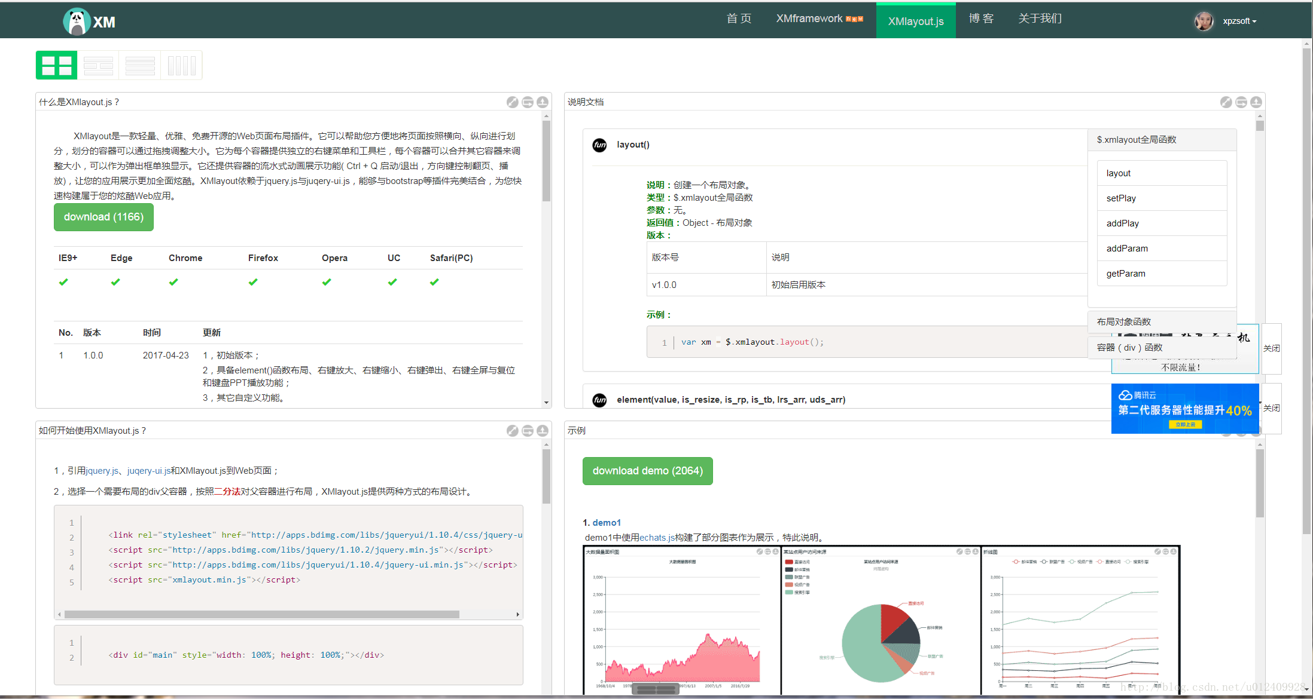This screenshot has height=699, width=1313.
Task: Select getParam in the function list
Action: click(1162, 274)
